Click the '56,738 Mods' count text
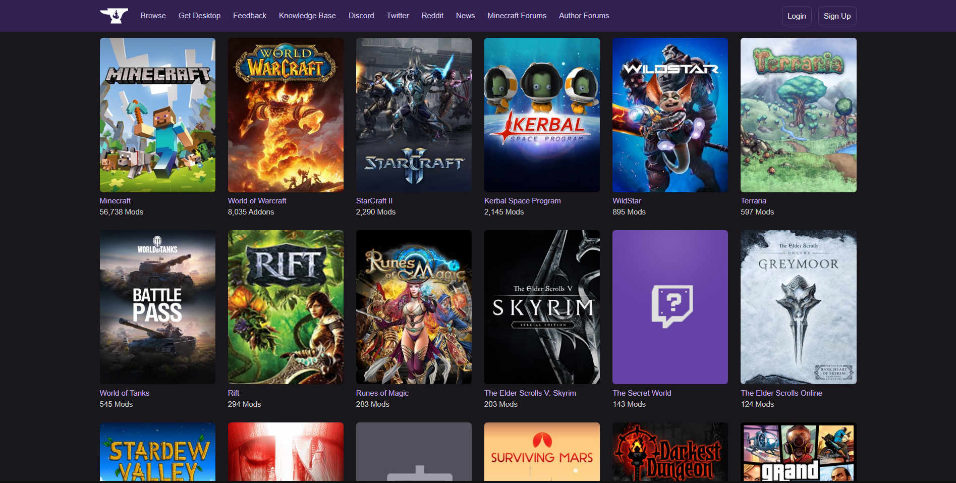 tap(122, 212)
